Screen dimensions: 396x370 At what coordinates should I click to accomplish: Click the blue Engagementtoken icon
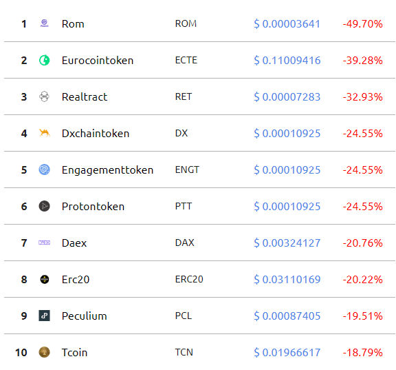pos(45,169)
